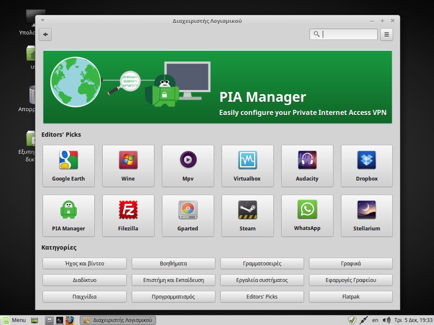The width and height of the screenshot is (434, 325).
Task: Open the Gparted app tile
Action: (187, 216)
